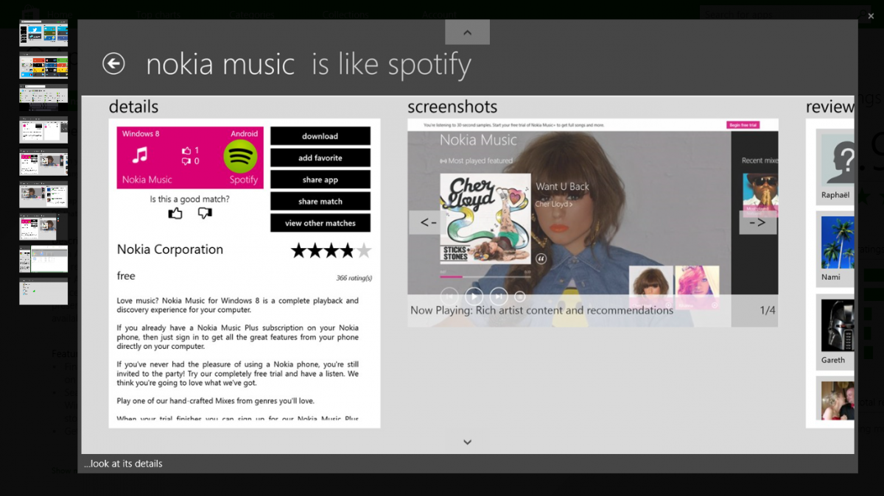Open Nami's palm tree review avatar
Screen dimensions: 884x496
point(838,243)
